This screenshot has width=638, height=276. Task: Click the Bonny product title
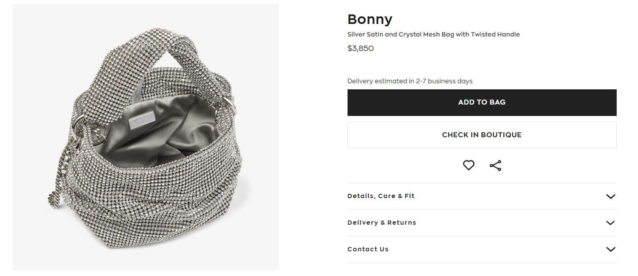coord(370,19)
